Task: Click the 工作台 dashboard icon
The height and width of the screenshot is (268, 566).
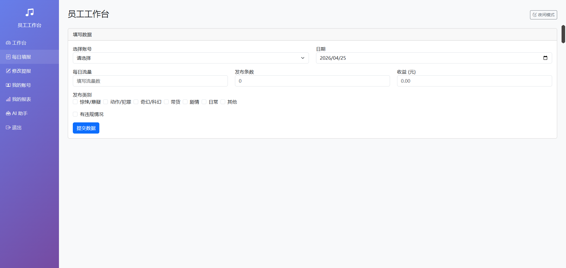Action: (x=8, y=43)
